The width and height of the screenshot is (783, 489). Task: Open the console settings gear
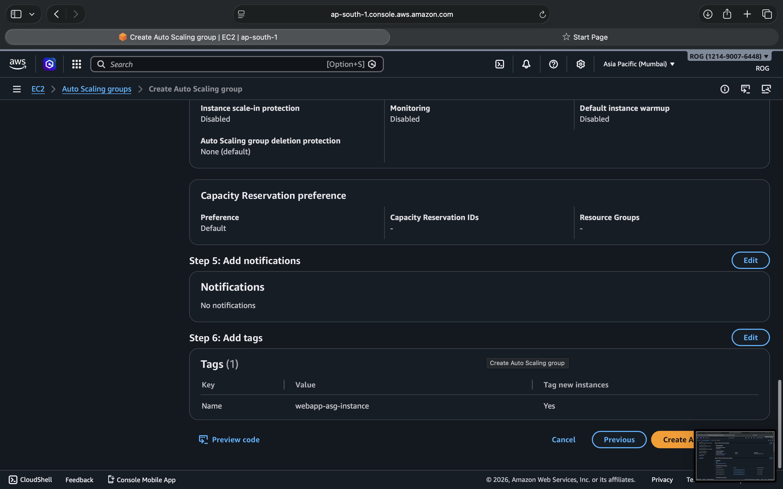(x=580, y=64)
